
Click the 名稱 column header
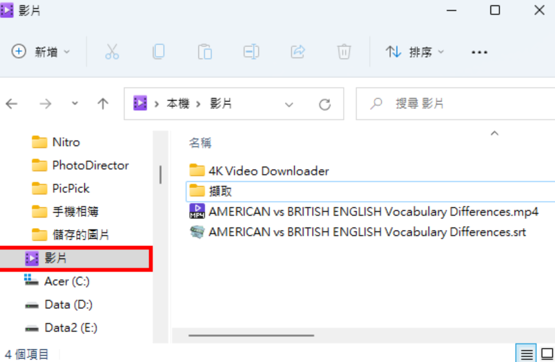click(200, 143)
